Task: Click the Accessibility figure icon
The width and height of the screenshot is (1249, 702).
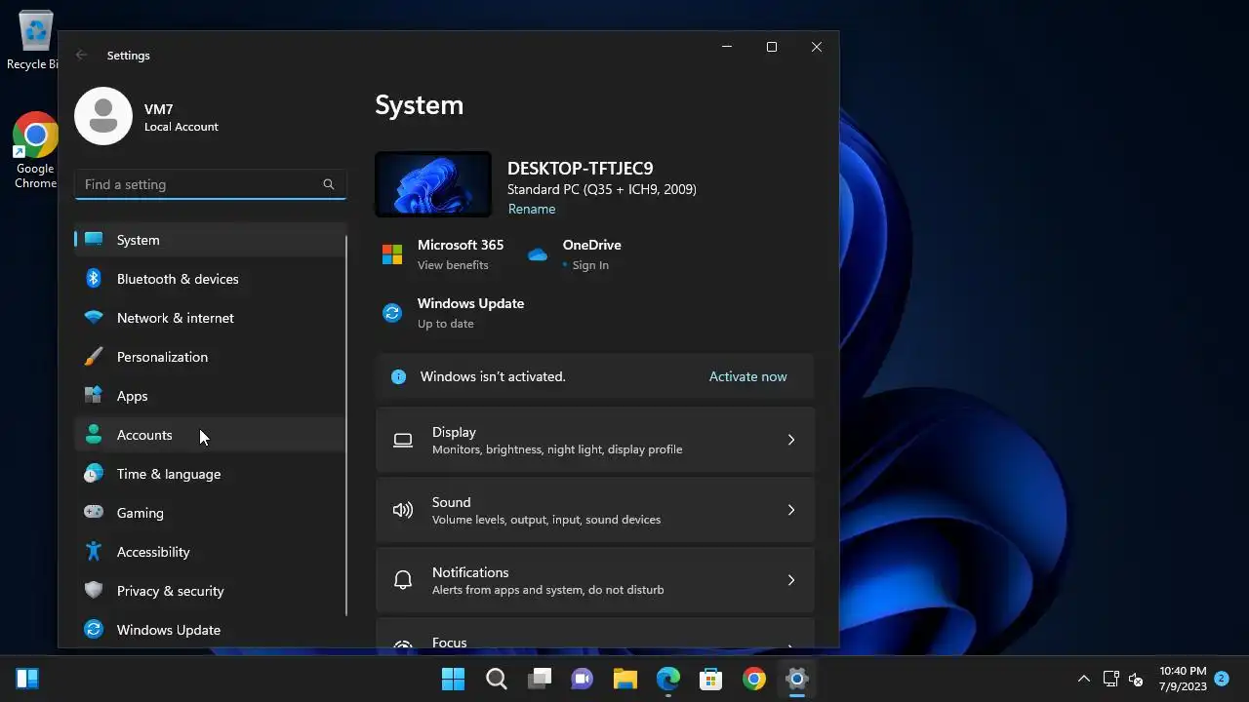Action: [x=94, y=552]
